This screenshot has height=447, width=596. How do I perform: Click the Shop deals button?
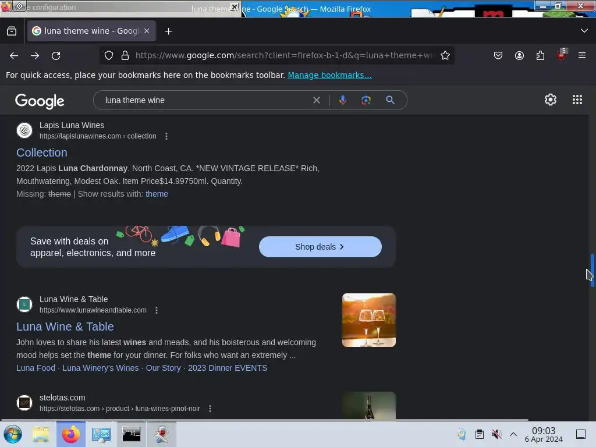coord(320,247)
